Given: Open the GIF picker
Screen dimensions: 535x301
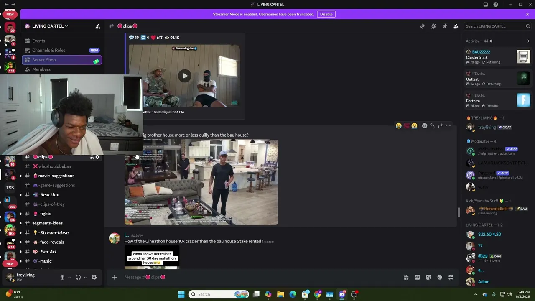Looking at the screenshot, I should 417,277.
